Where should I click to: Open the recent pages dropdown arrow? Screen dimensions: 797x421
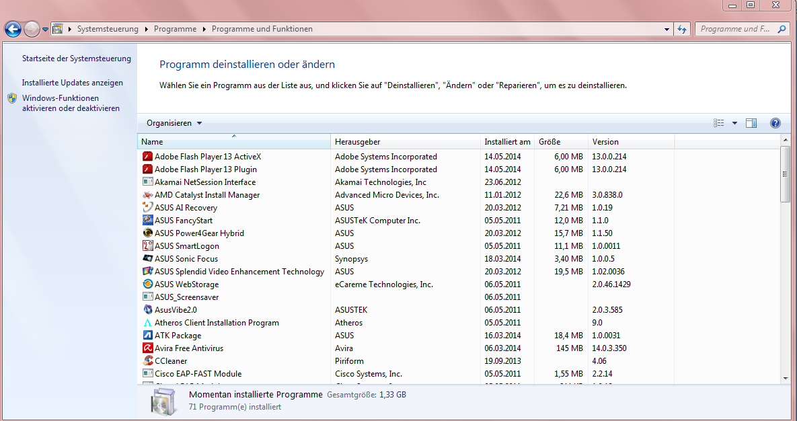click(45, 30)
